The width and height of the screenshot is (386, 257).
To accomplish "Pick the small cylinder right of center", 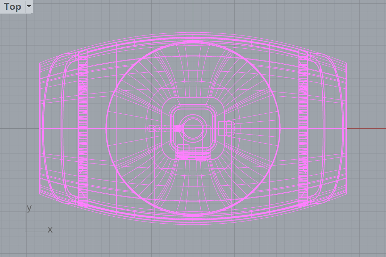I will 226,128.
